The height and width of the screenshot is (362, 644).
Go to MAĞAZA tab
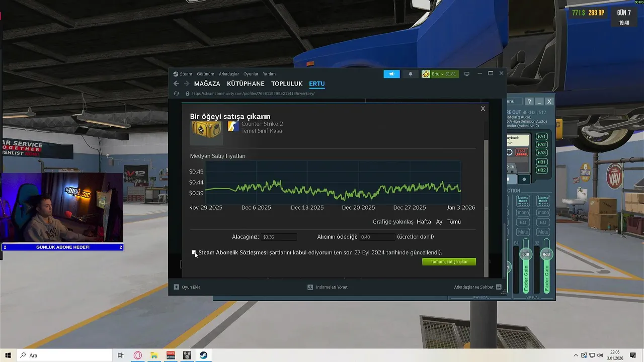207,84
